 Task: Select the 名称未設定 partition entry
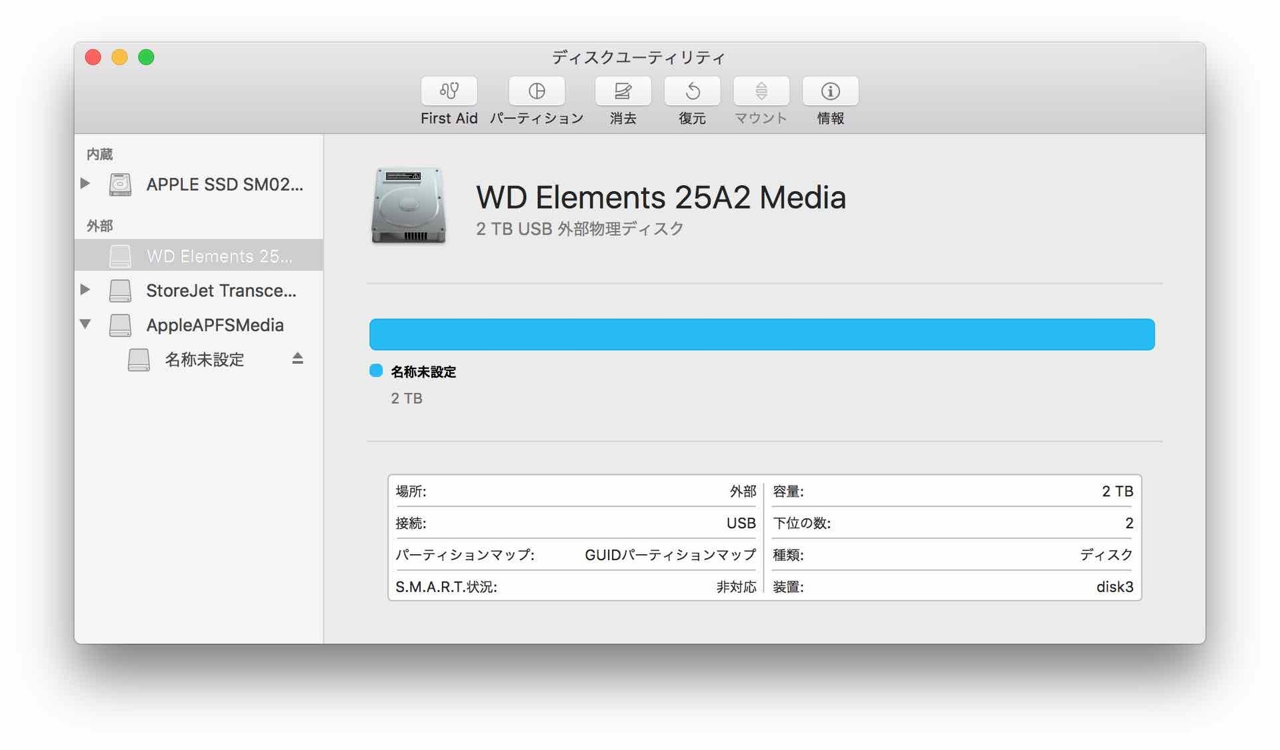(201, 359)
